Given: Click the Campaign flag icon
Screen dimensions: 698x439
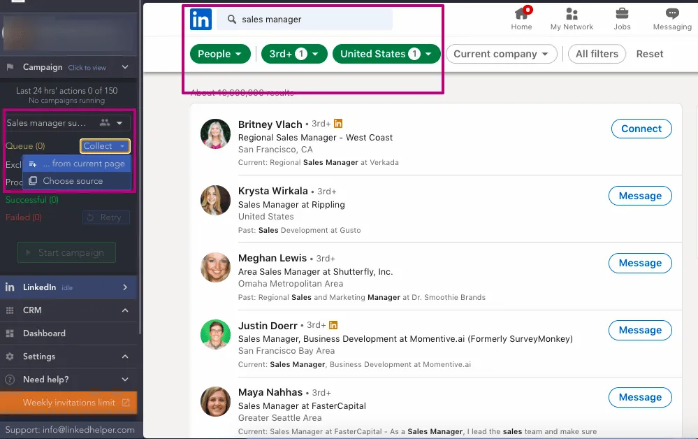Looking at the screenshot, I should (x=10, y=67).
